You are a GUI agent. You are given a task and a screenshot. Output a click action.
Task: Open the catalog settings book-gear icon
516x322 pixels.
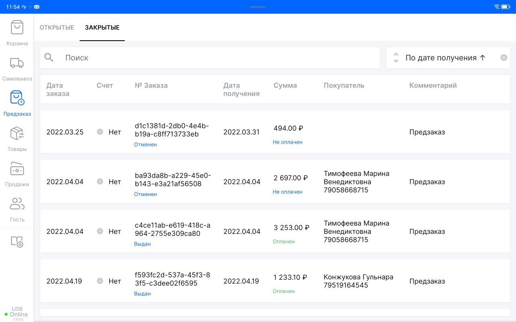point(17,242)
